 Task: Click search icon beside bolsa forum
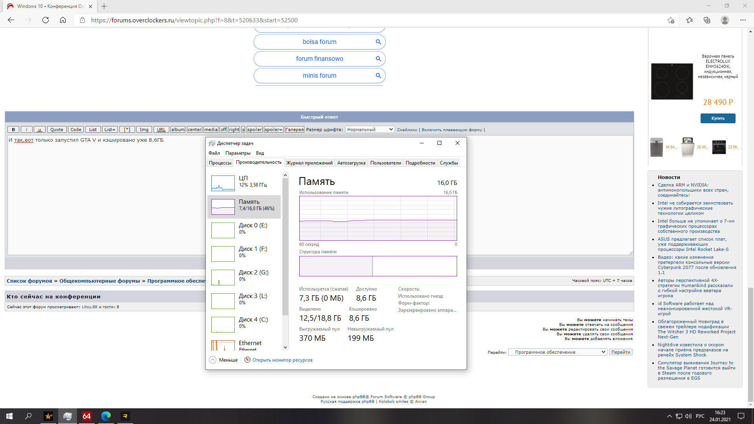click(x=378, y=42)
